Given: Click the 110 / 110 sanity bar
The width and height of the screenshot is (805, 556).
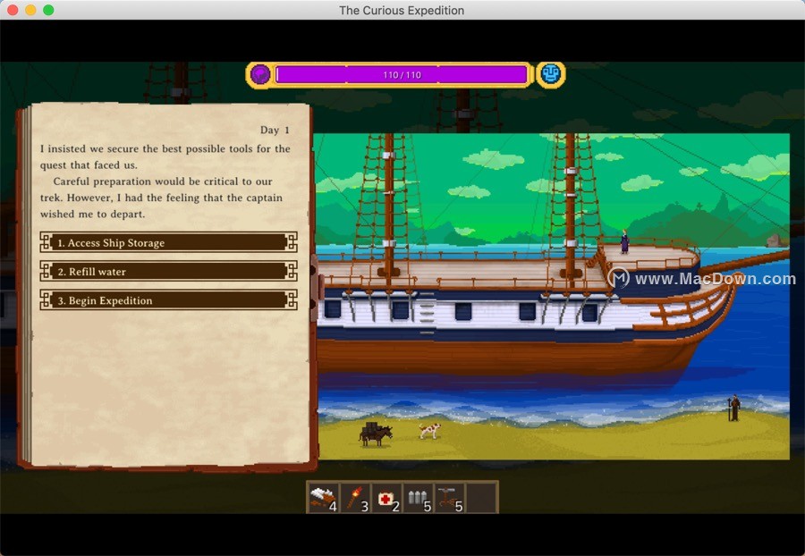Looking at the screenshot, I should click(x=402, y=75).
